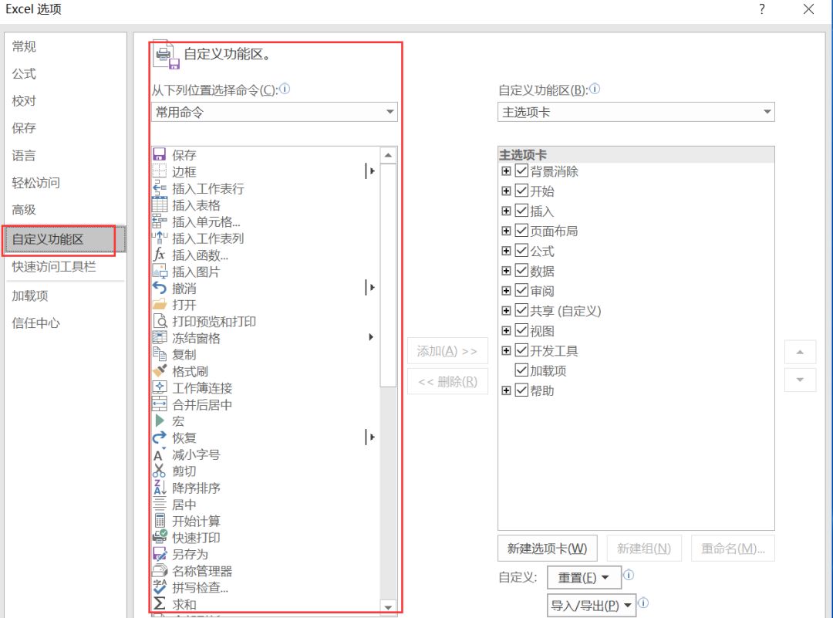Click the 插入图片 command icon
This screenshot has width=833, height=618.
(160, 270)
